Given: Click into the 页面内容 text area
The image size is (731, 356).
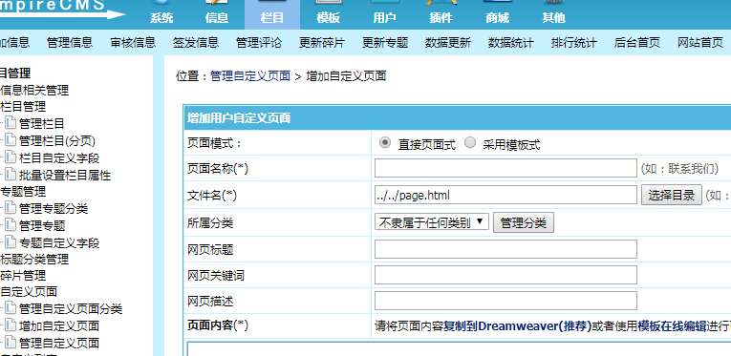Looking at the screenshot, I should [460, 349].
